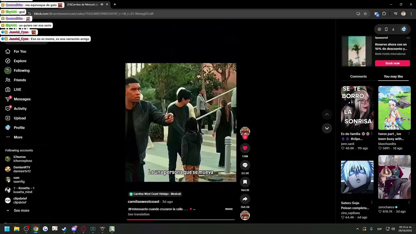Mute the tab via speaker icon
Image resolution: width=416 pixels, height=234 pixels.
(x=102, y=5)
